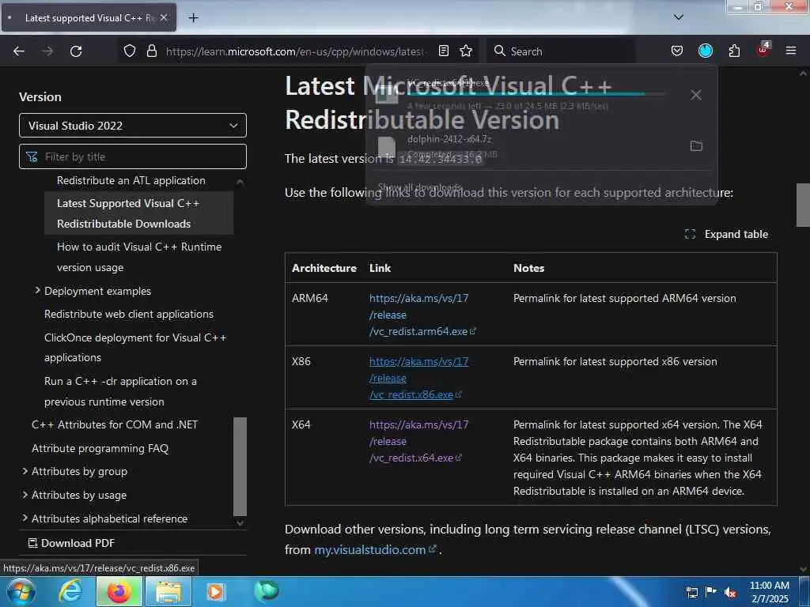The height and width of the screenshot is (607, 810).
Task: Click the sidebar table of contents scrollbar thumb
Action: coord(240,466)
